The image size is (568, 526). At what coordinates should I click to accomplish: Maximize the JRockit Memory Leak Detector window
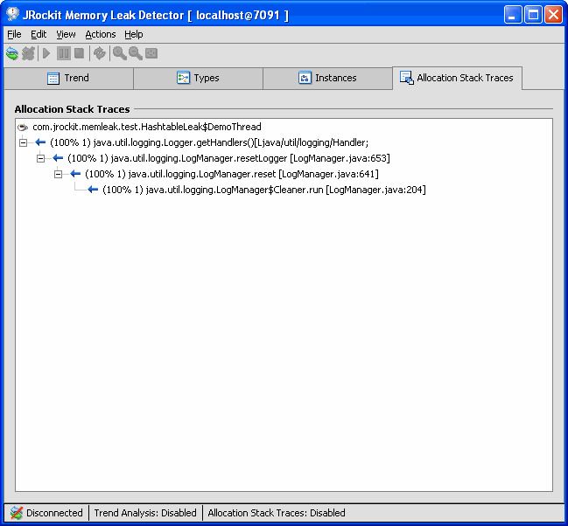533,15
